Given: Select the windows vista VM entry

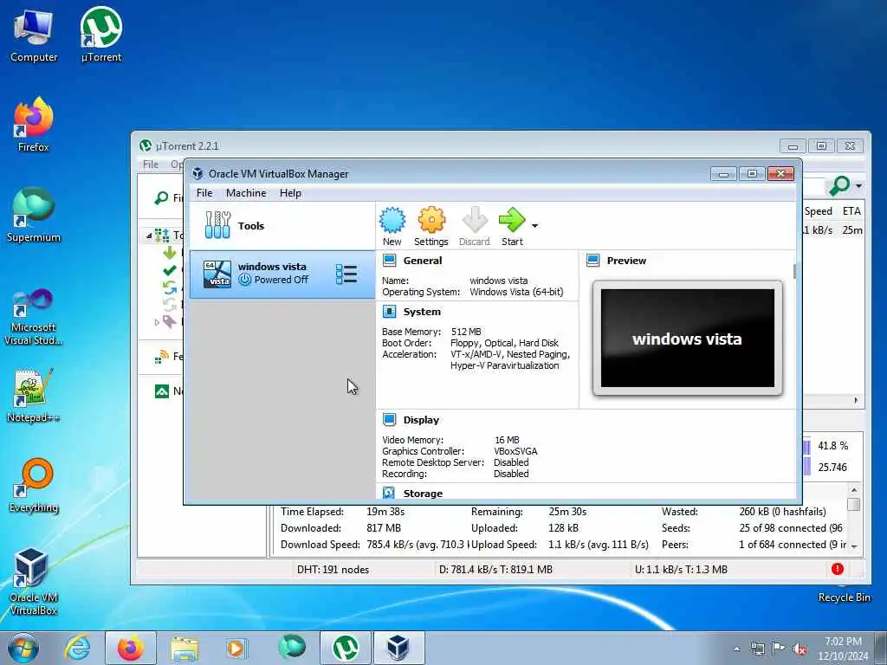Looking at the screenshot, I should click(282, 274).
